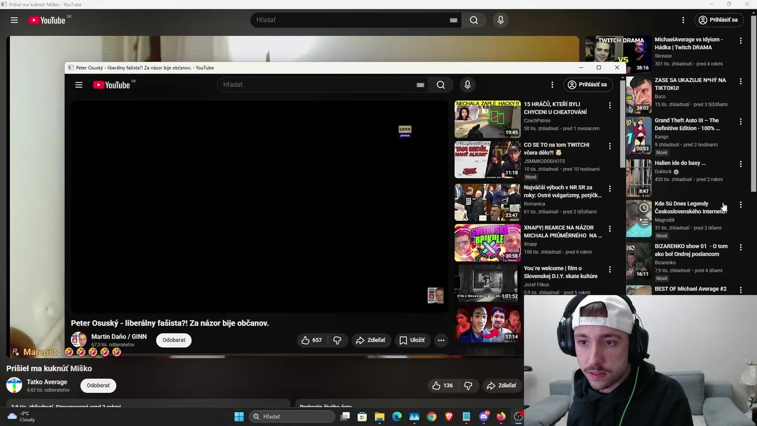This screenshot has width=757, height=426.
Task: Open settings dots in the background window header
Action: tap(683, 20)
